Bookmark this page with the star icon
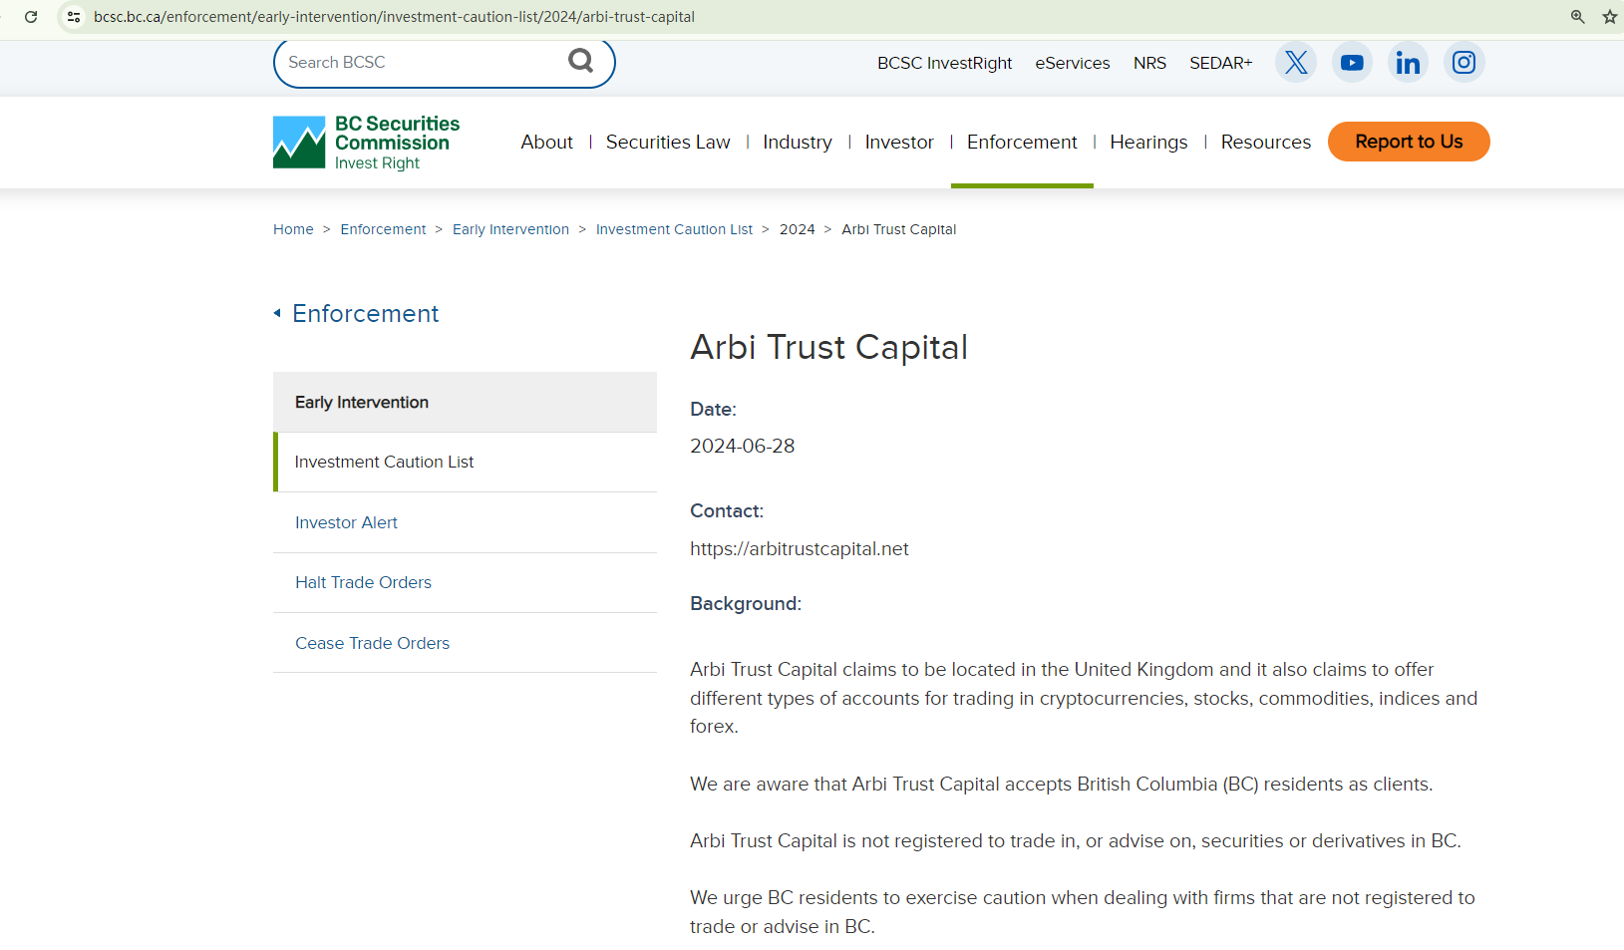Viewport: 1624px width, 950px height. coord(1609,17)
